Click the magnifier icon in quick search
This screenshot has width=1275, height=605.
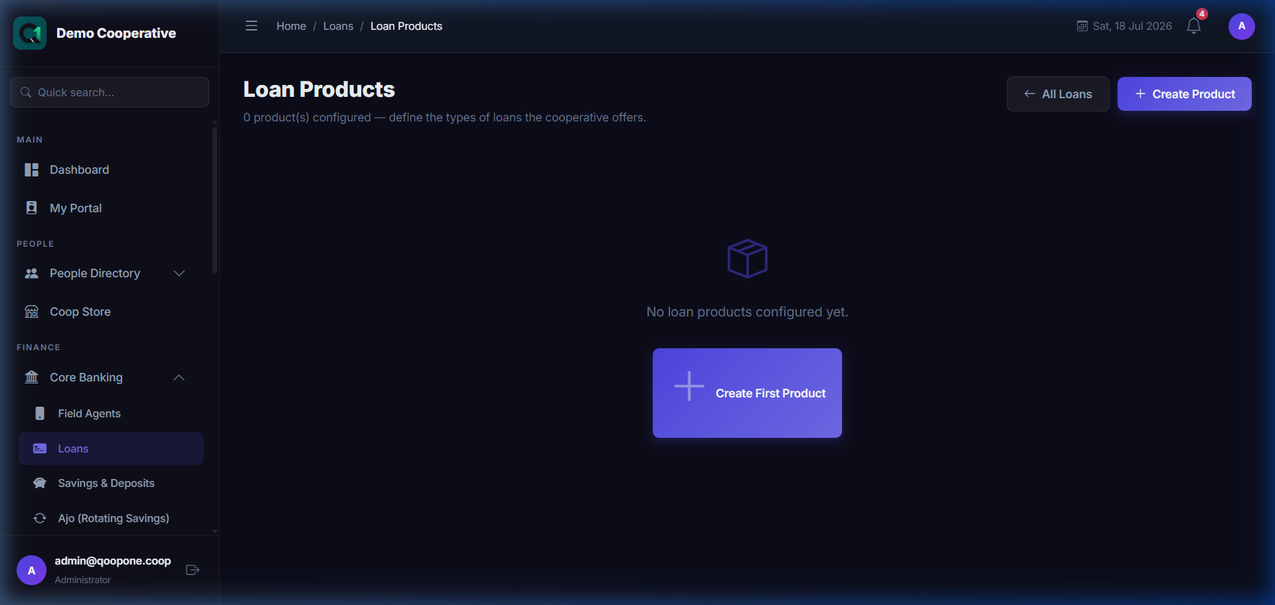tap(26, 92)
